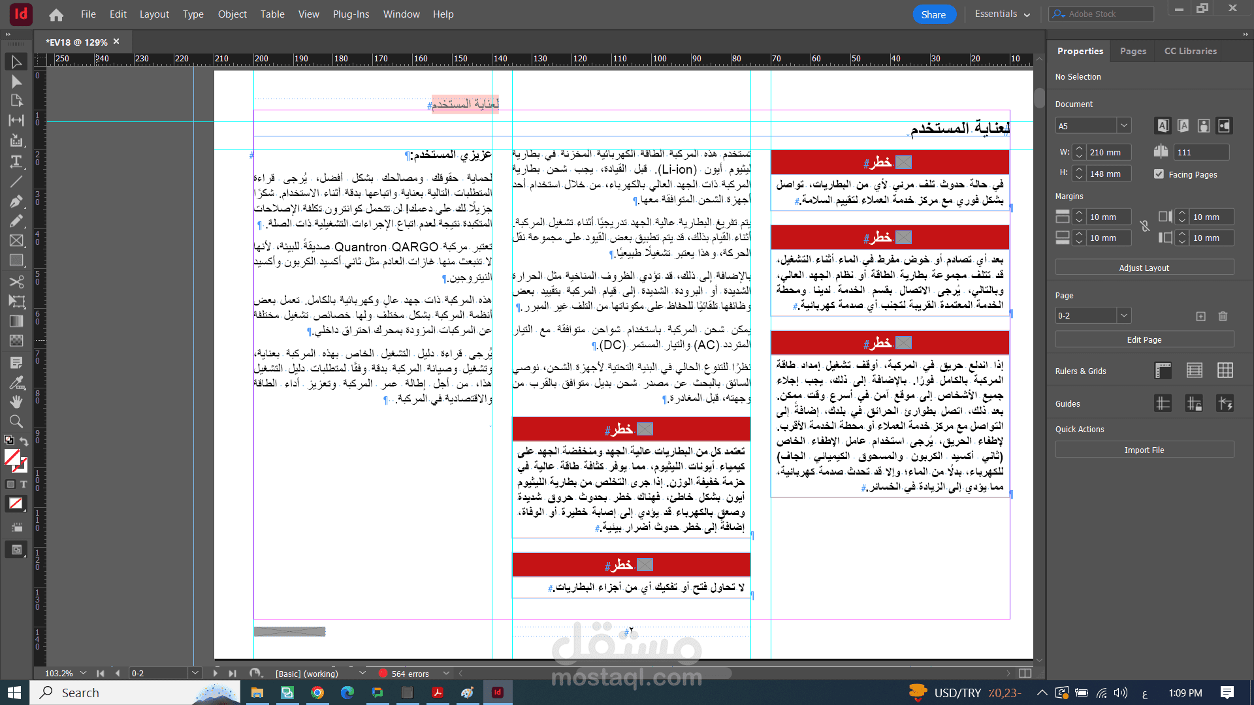Pick the Scissors tool
This screenshot has height=705, width=1254.
16,281
